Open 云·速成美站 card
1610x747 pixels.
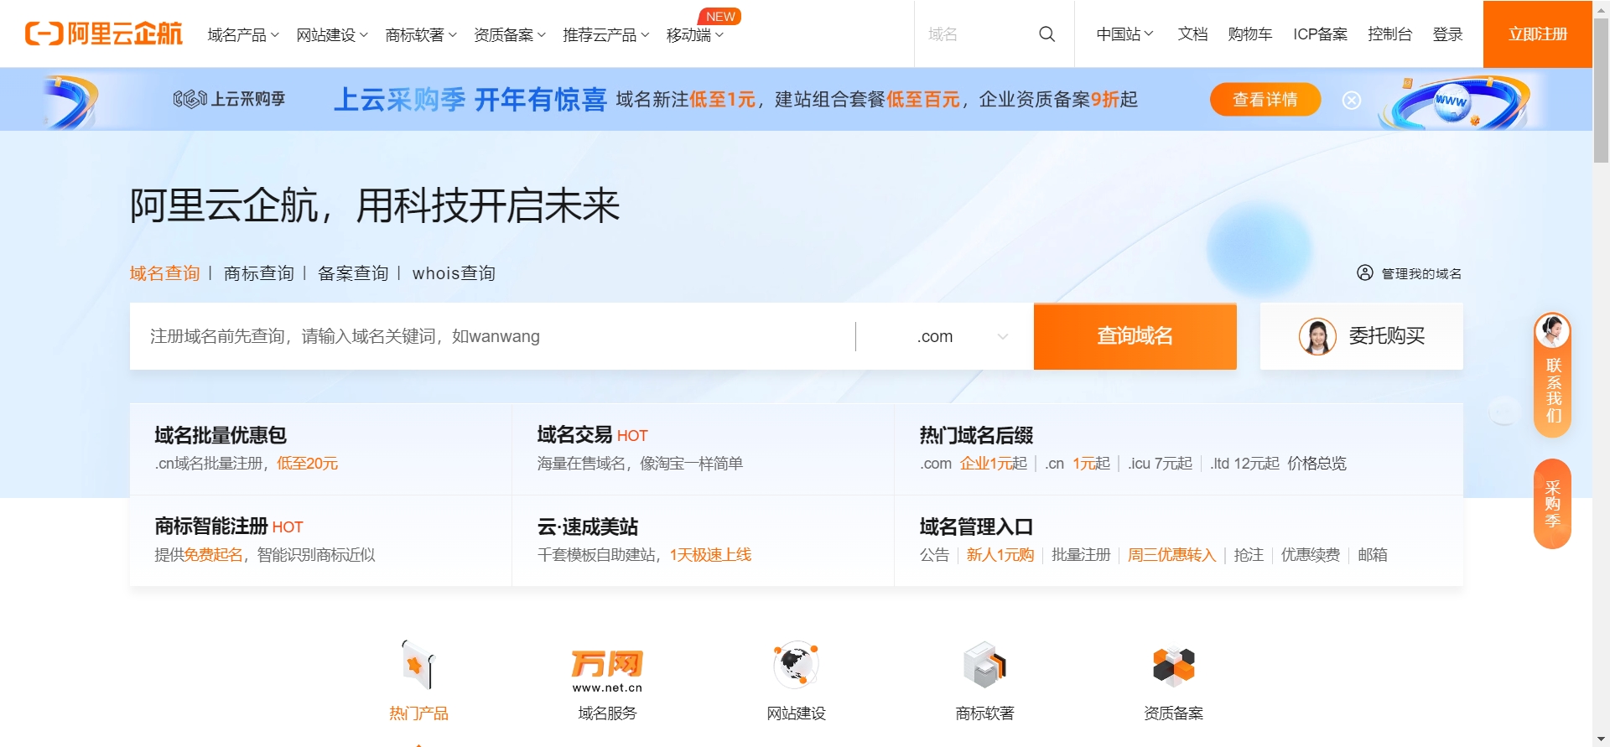[x=703, y=540]
